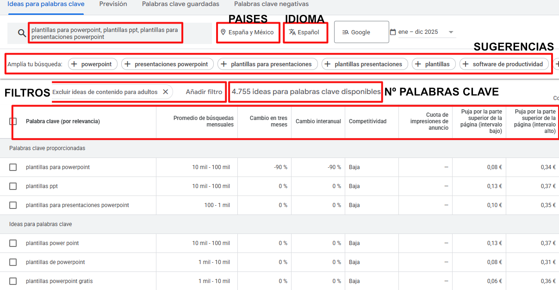Click the ene – dic 2025 date text
The image size is (559, 290).
pos(418,32)
